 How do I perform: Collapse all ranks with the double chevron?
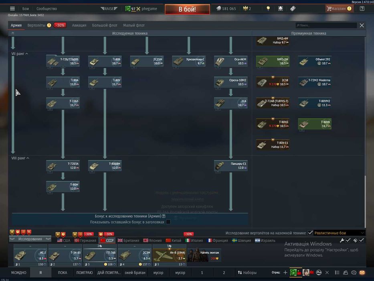(13, 33)
